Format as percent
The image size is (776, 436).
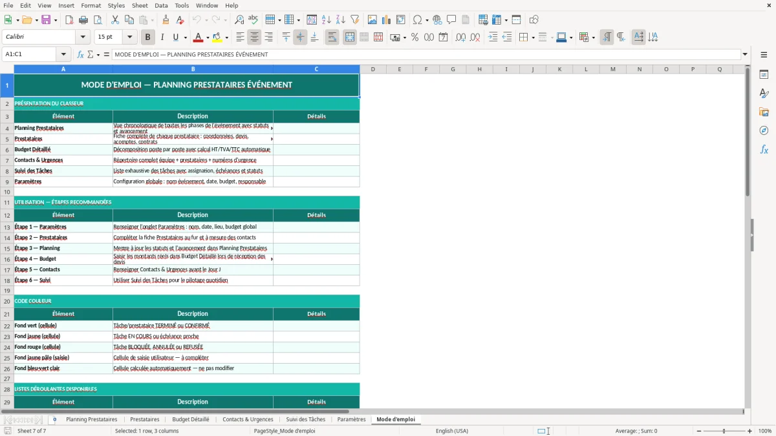(415, 37)
